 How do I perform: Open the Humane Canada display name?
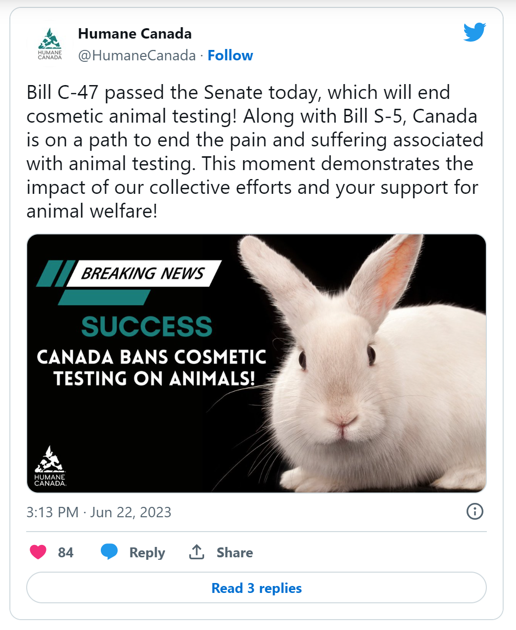[x=135, y=34]
